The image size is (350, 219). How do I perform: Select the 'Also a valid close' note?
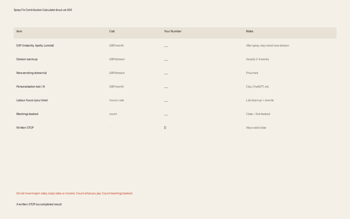256,128
